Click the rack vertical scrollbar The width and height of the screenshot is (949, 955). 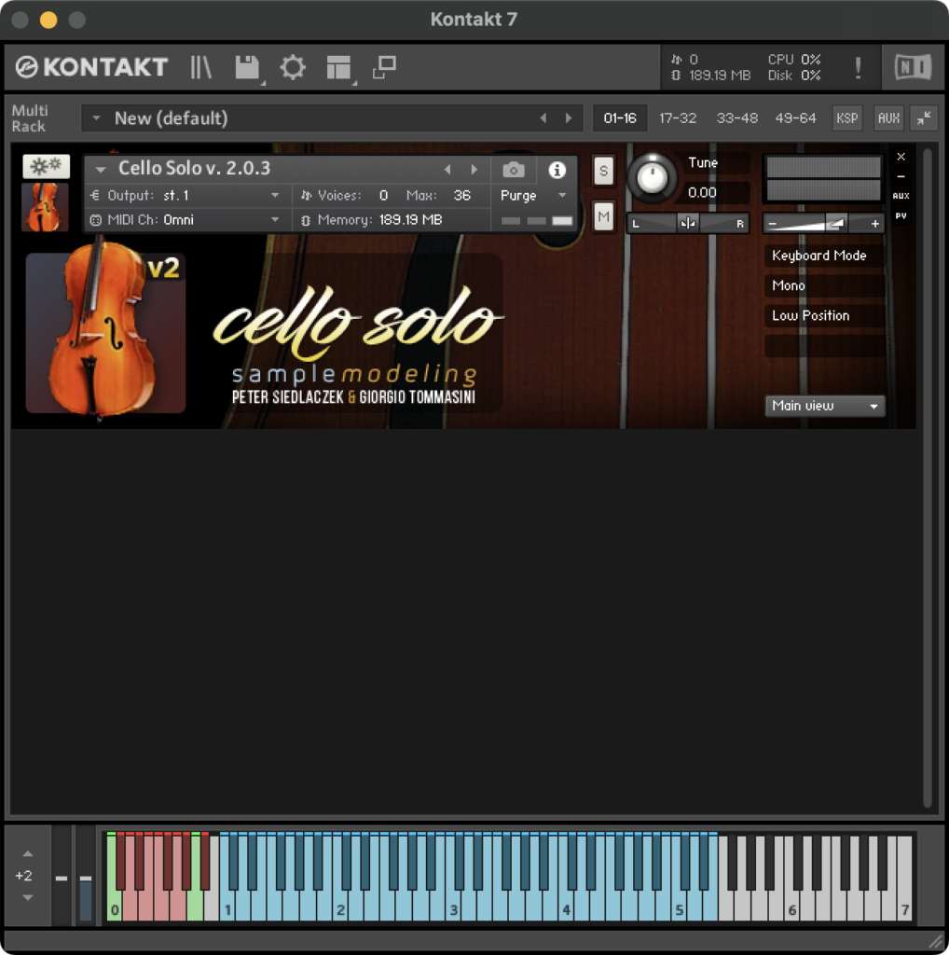point(927,478)
